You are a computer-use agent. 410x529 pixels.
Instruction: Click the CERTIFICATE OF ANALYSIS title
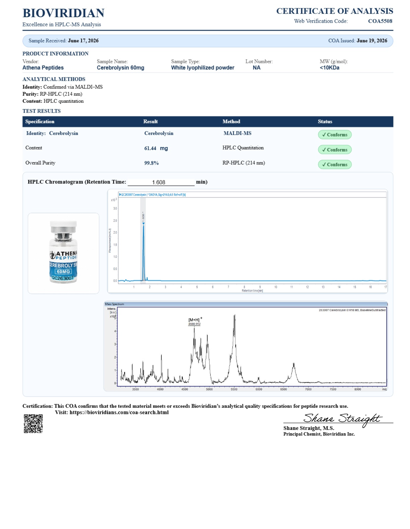pos(335,11)
